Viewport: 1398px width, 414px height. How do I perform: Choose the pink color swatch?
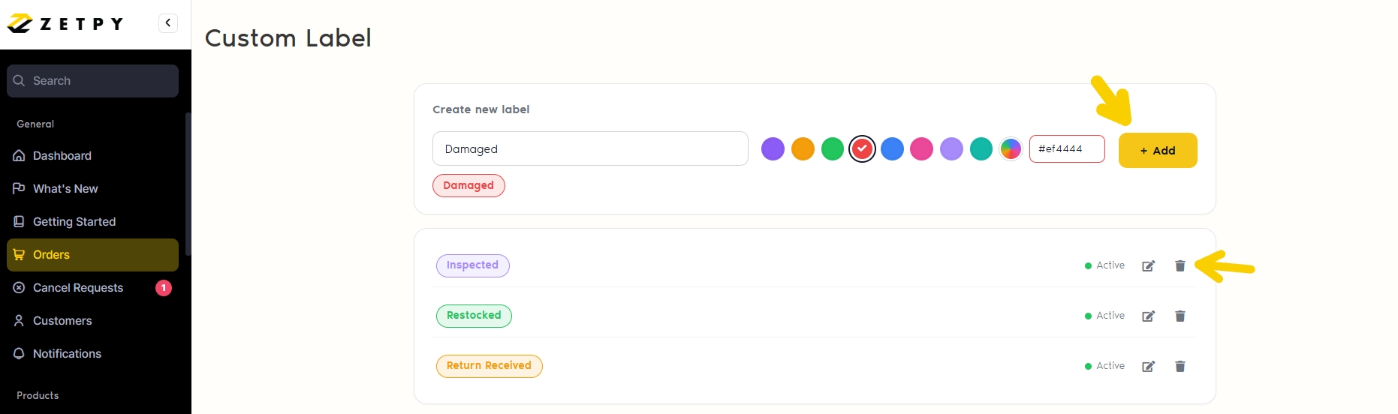point(921,149)
